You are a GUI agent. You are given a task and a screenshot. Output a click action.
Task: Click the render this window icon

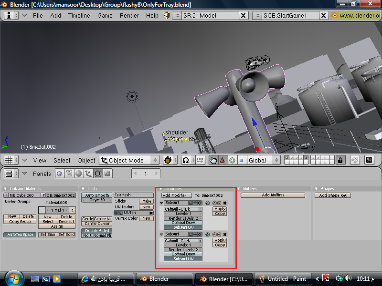(369, 160)
